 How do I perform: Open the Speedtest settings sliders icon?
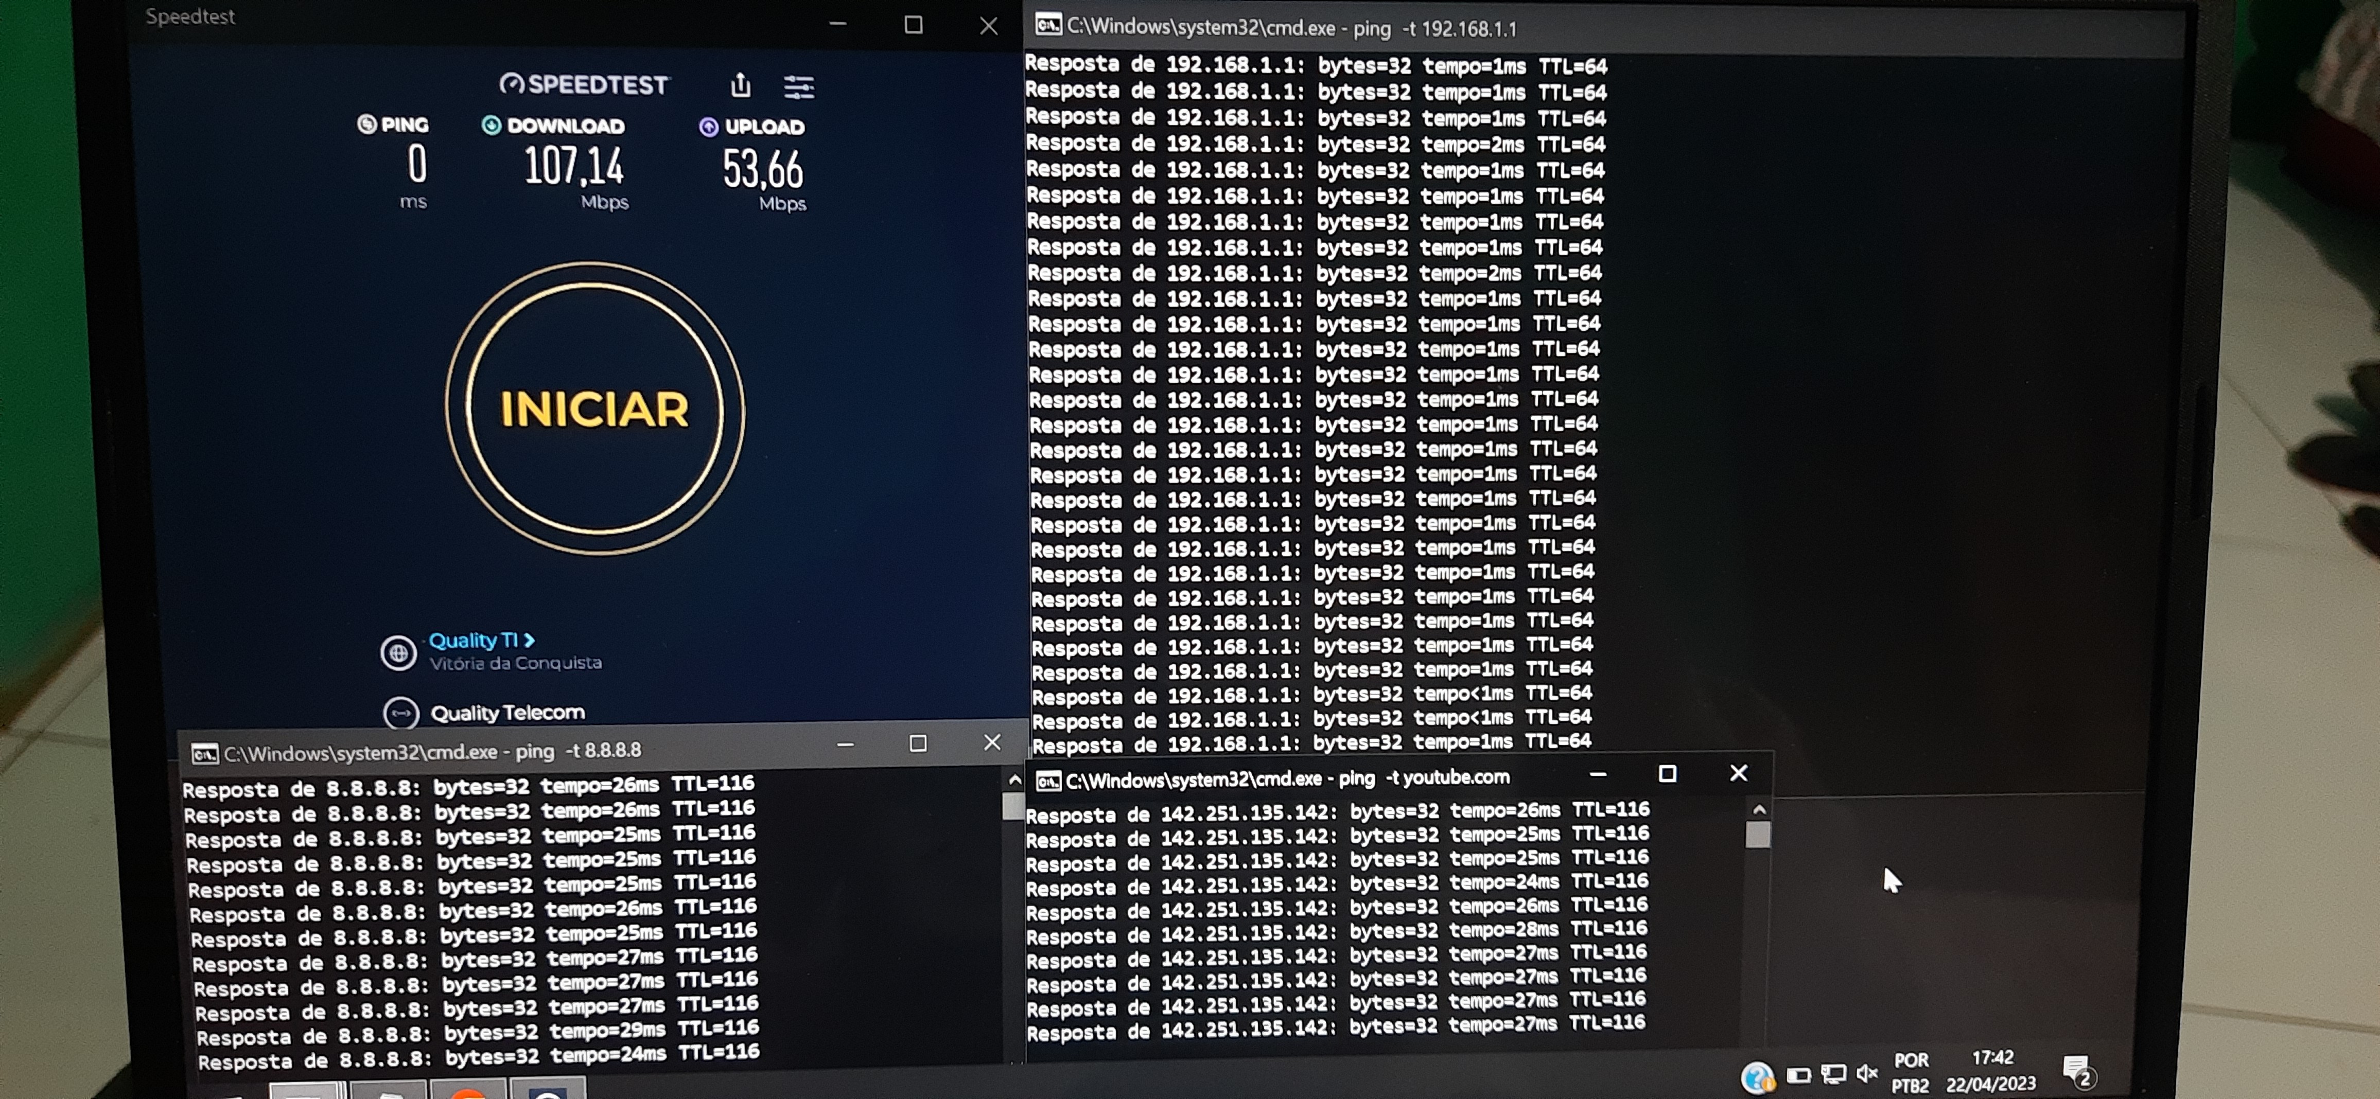[x=798, y=88]
